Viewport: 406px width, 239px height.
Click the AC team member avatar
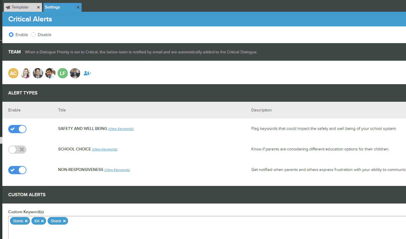(13, 73)
